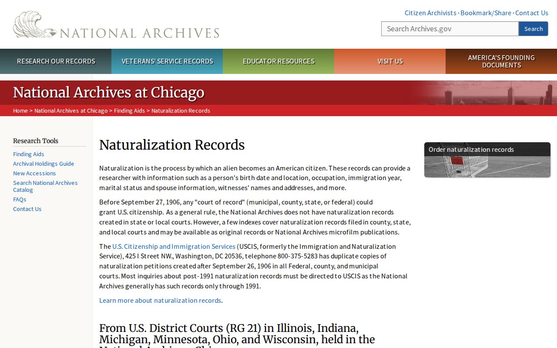Click the National Archives at Chicago banner title
Viewport: 557px width, 348px height.
pyautogui.click(x=108, y=93)
